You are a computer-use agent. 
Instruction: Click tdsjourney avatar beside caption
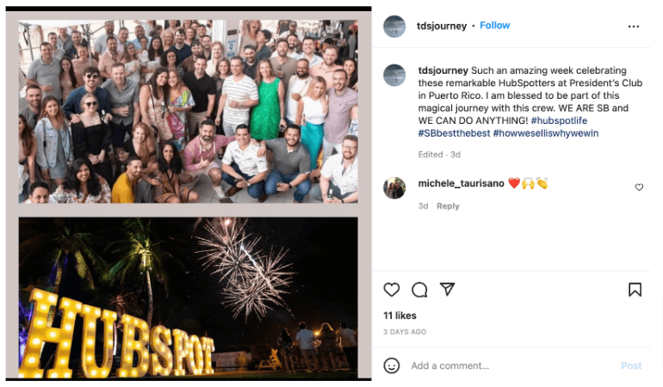(x=394, y=75)
